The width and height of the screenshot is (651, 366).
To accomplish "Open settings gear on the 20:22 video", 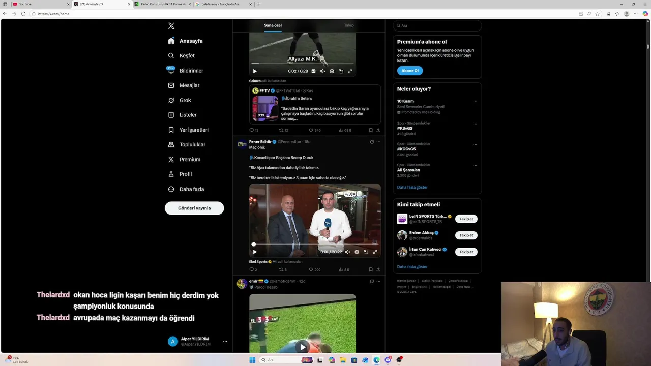I will pos(357,252).
